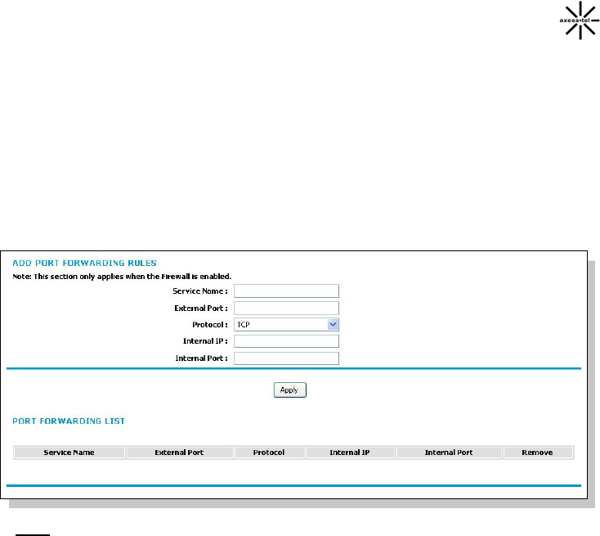The image size is (600, 536).
Task: Click the firewall enabled note text
Action: click(x=122, y=277)
